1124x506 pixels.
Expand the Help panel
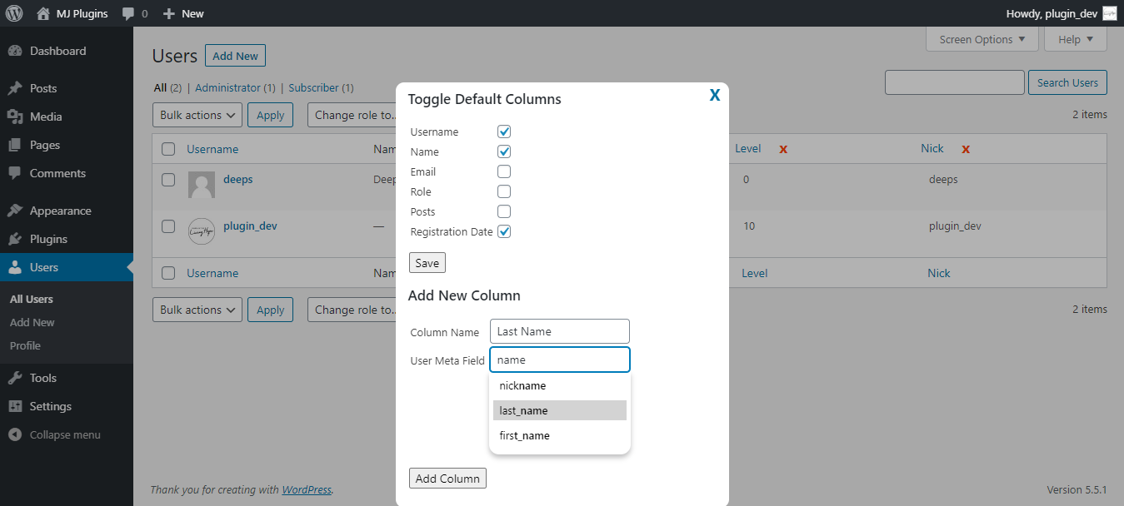pyautogui.click(x=1075, y=39)
